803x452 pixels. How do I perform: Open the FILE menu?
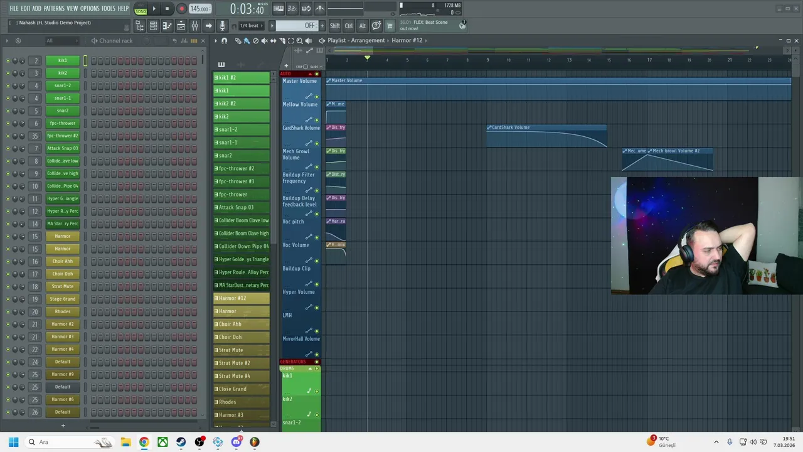pos(14,9)
